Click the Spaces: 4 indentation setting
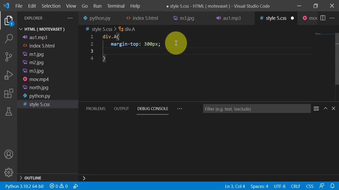Image resolution: width=339 pixels, height=190 pixels. coord(259,186)
